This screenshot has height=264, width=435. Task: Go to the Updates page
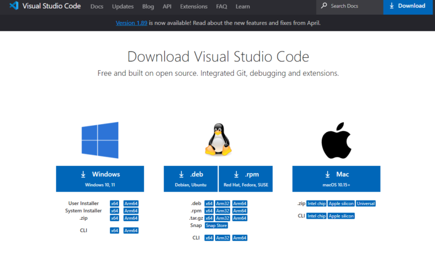pyautogui.click(x=123, y=7)
